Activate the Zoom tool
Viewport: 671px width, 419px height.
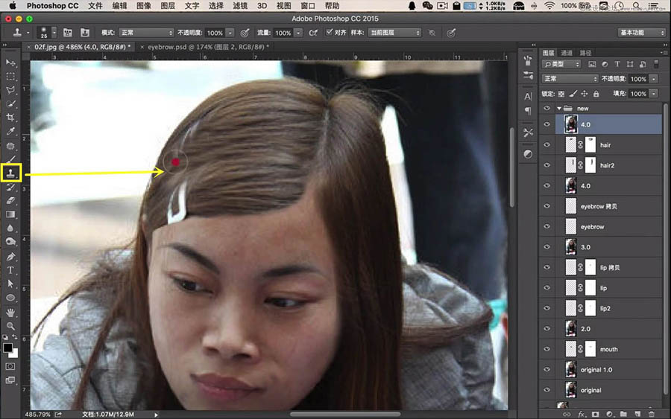click(10, 326)
